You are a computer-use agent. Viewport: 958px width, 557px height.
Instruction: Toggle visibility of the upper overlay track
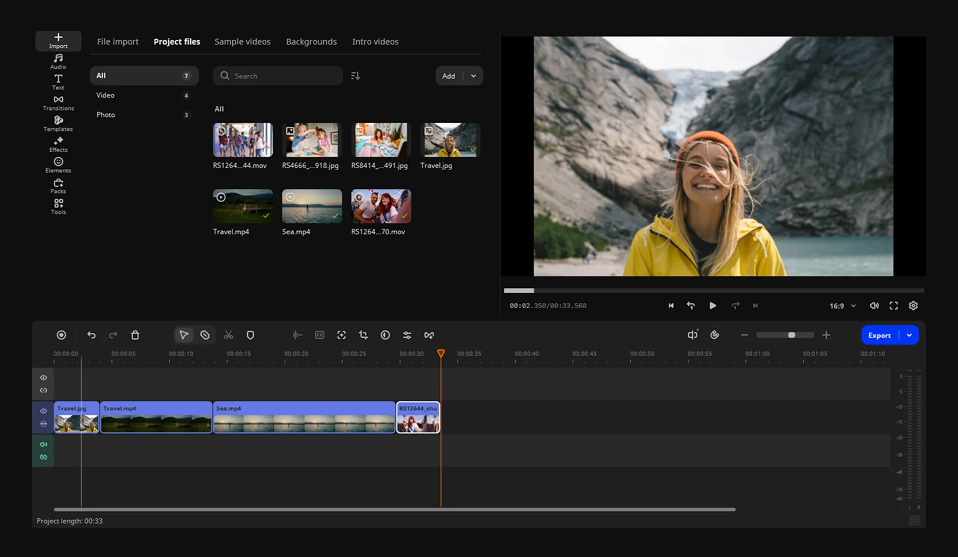43,377
